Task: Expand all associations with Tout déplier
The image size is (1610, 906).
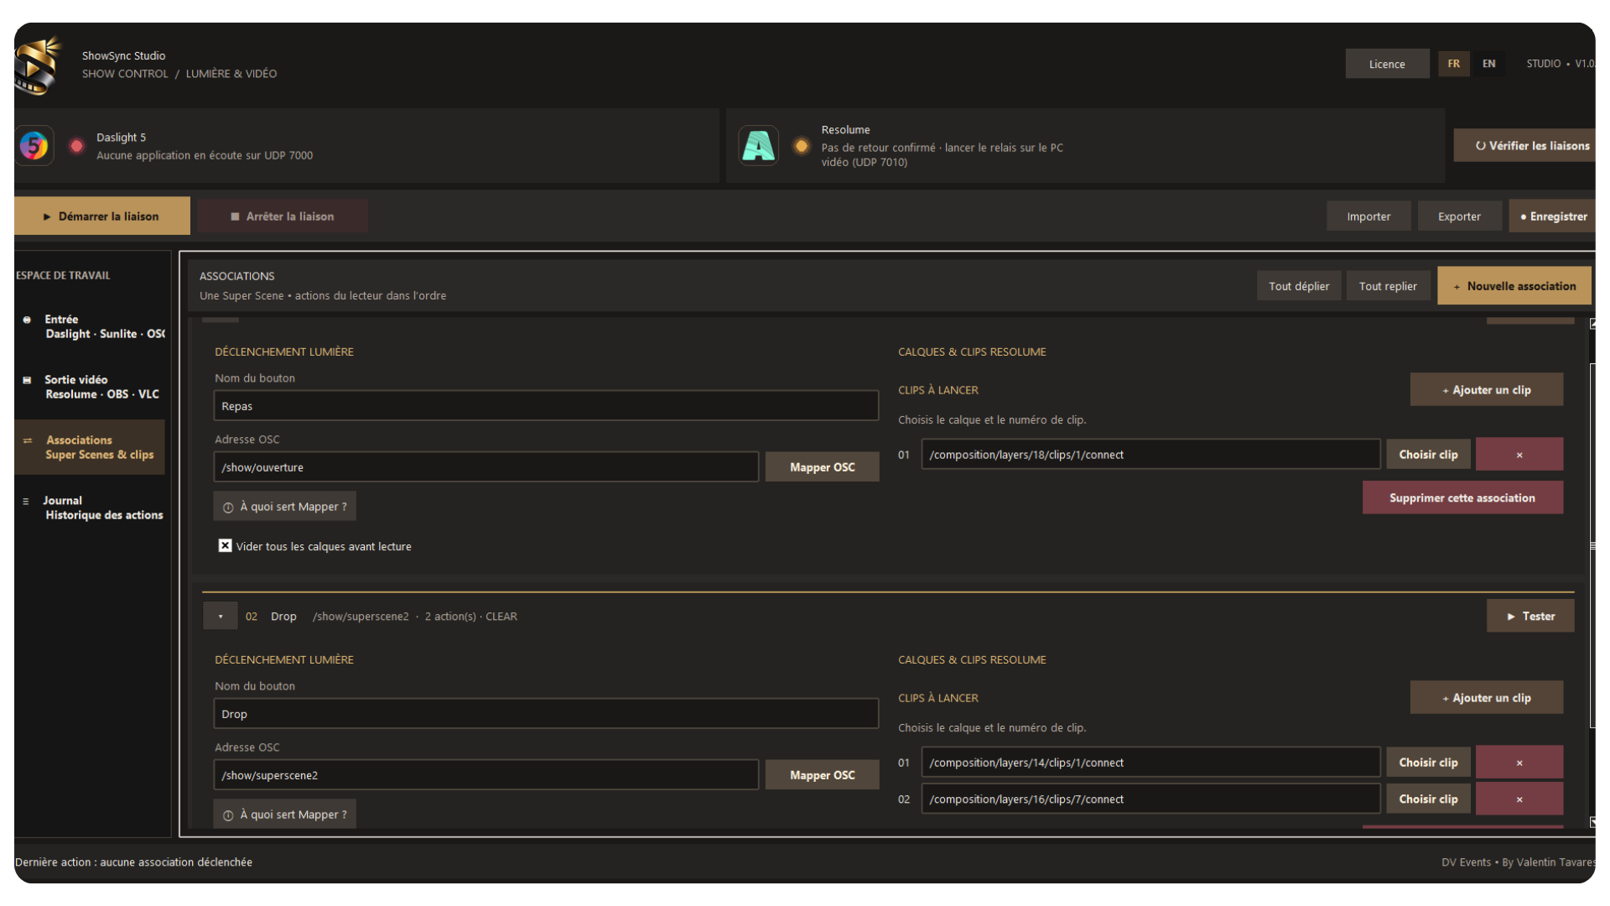Action: pos(1298,286)
